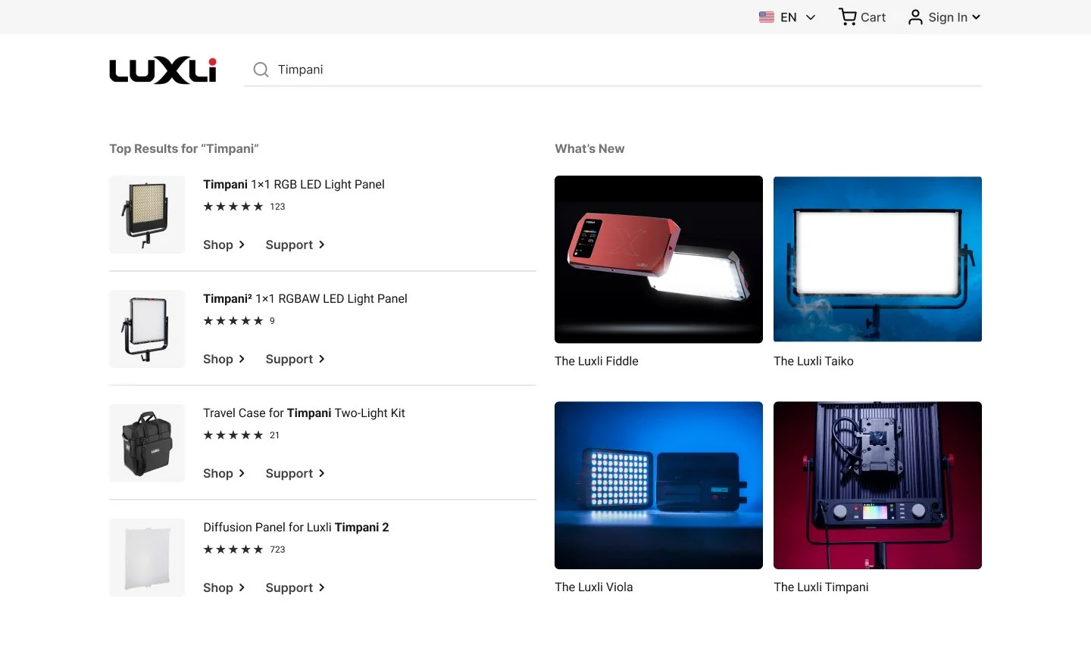
Task: Click Diffusion Panel for Luxli Timpani 2 title
Action: pyautogui.click(x=296, y=528)
